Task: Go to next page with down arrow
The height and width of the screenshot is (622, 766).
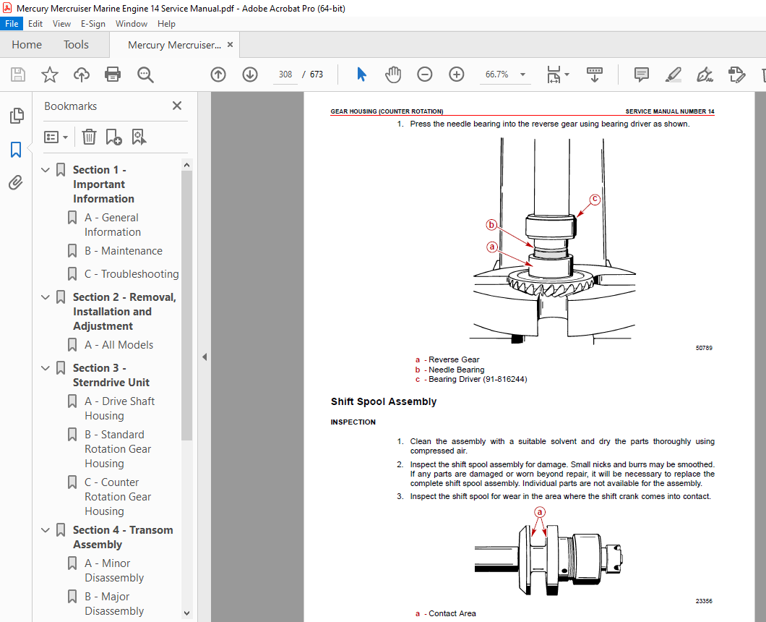Action: click(x=249, y=74)
